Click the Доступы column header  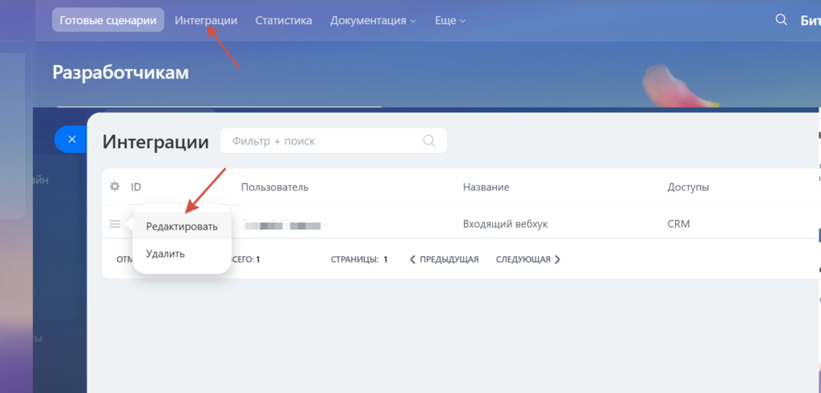click(x=688, y=187)
